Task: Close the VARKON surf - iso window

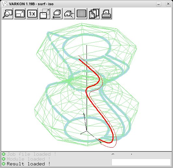Action: pos(168,4)
